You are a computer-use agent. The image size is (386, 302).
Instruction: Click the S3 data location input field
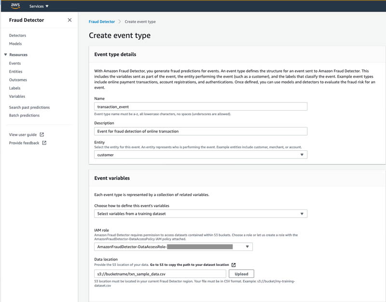point(160,274)
